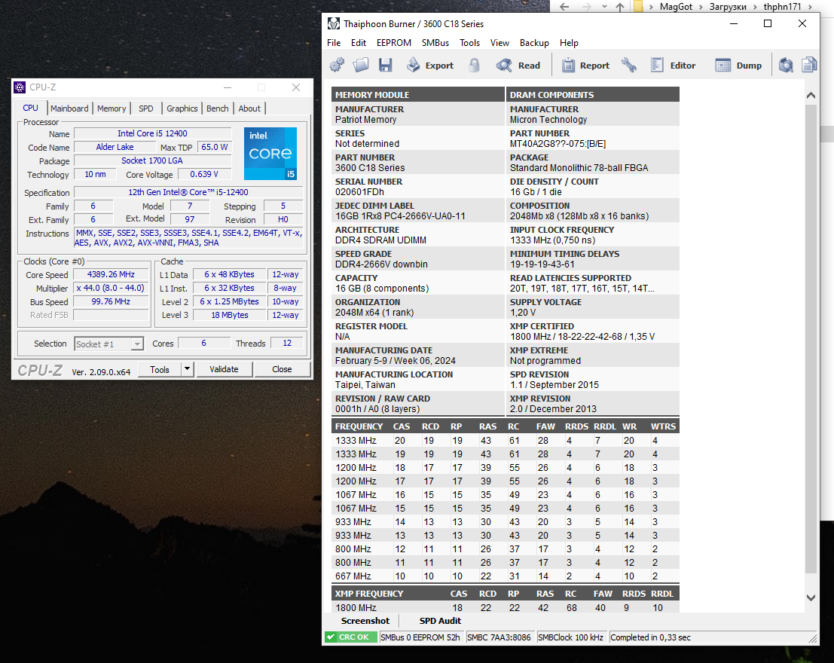
Task: Click the copy documents icon in toolbar
Action: (809, 65)
